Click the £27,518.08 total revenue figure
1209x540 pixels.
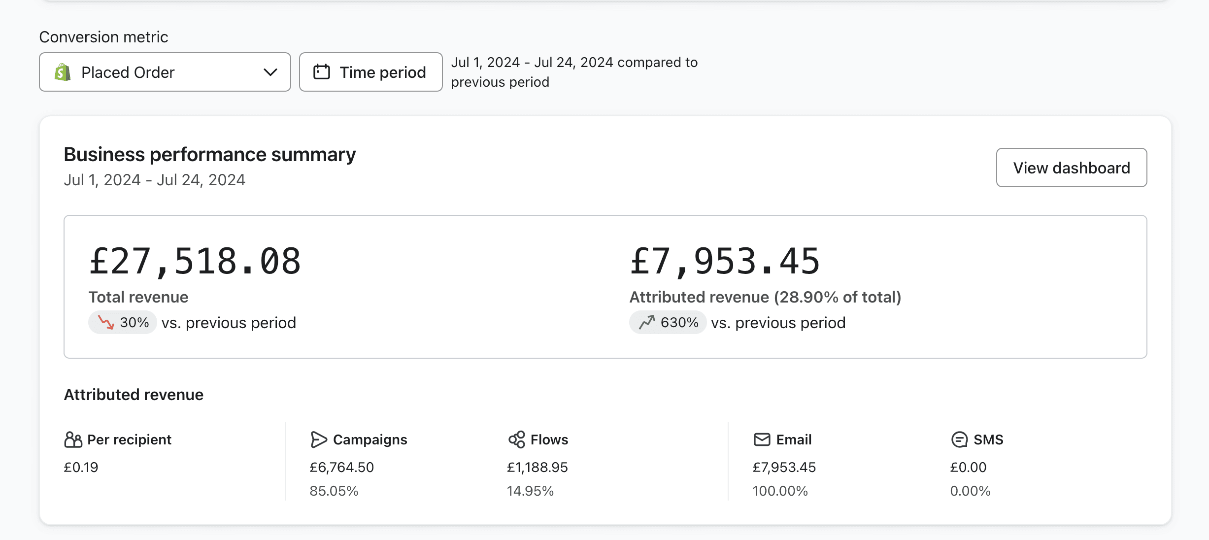(195, 261)
